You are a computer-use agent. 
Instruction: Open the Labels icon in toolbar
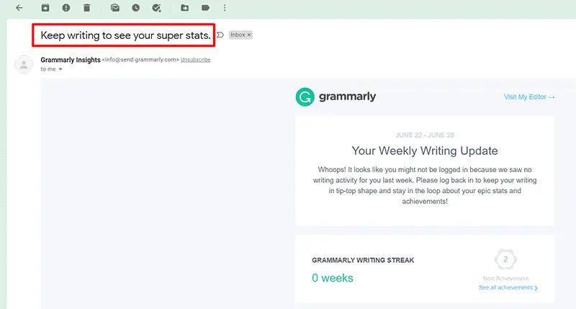coord(205,8)
